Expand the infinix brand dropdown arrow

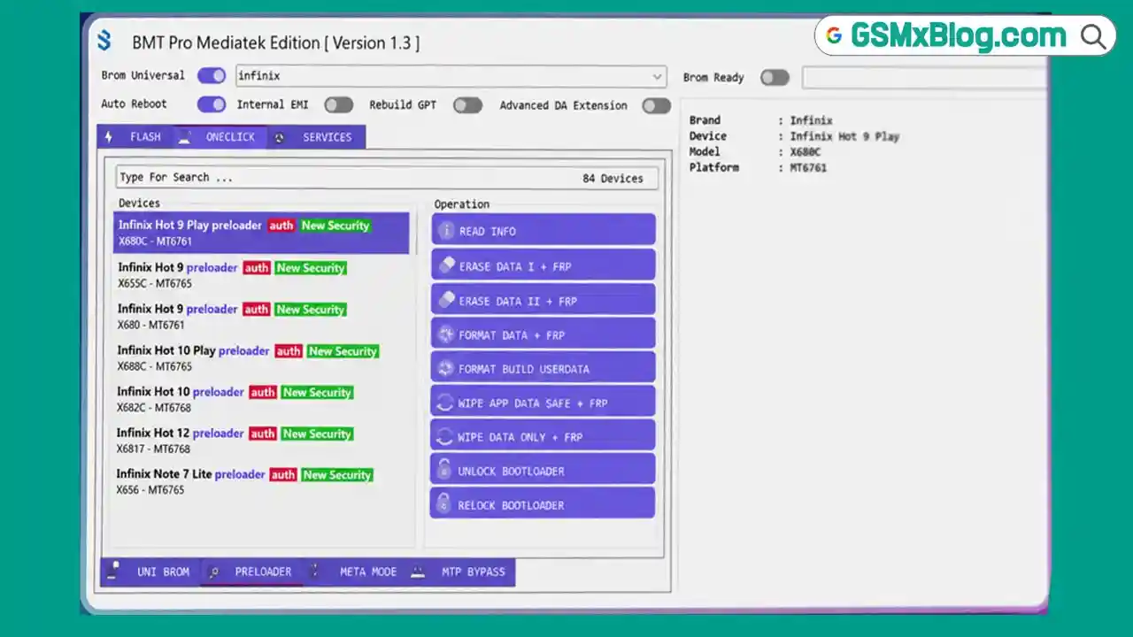[657, 77]
